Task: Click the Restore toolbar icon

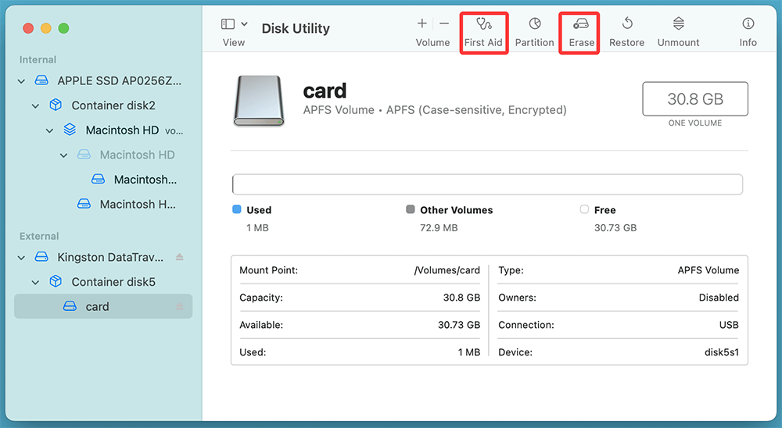Action: (x=627, y=23)
